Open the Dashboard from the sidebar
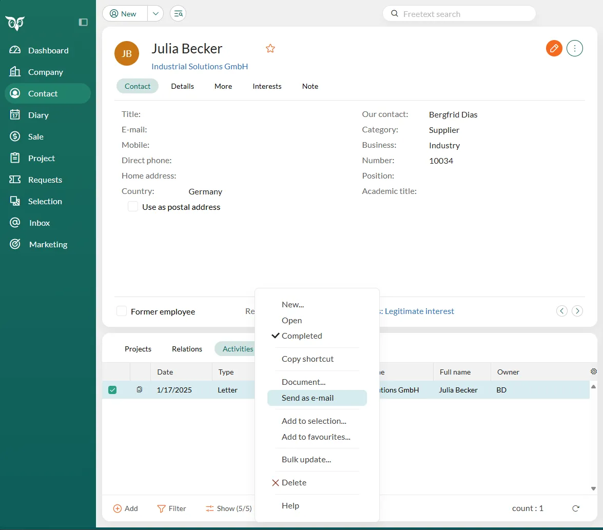 point(48,50)
